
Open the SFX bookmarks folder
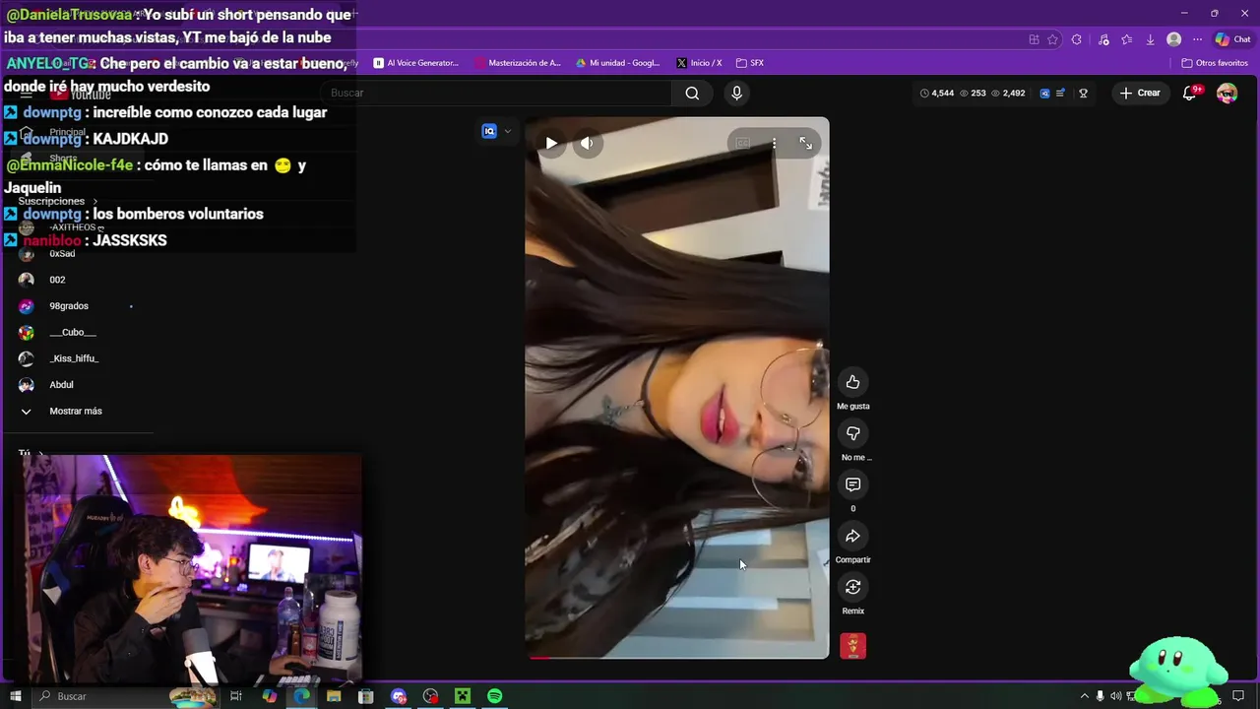point(750,63)
